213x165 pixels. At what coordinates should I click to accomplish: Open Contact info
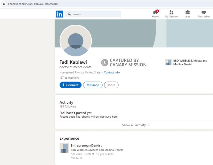coord(112,72)
